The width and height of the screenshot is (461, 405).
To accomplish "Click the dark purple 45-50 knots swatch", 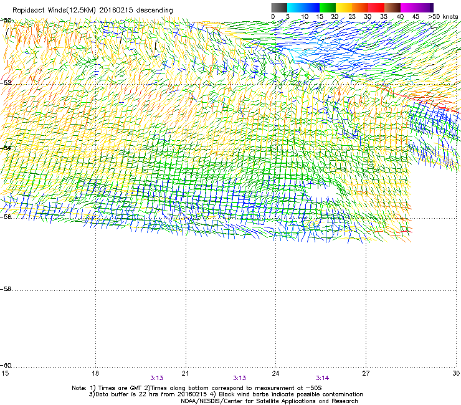I will pos(425,7).
